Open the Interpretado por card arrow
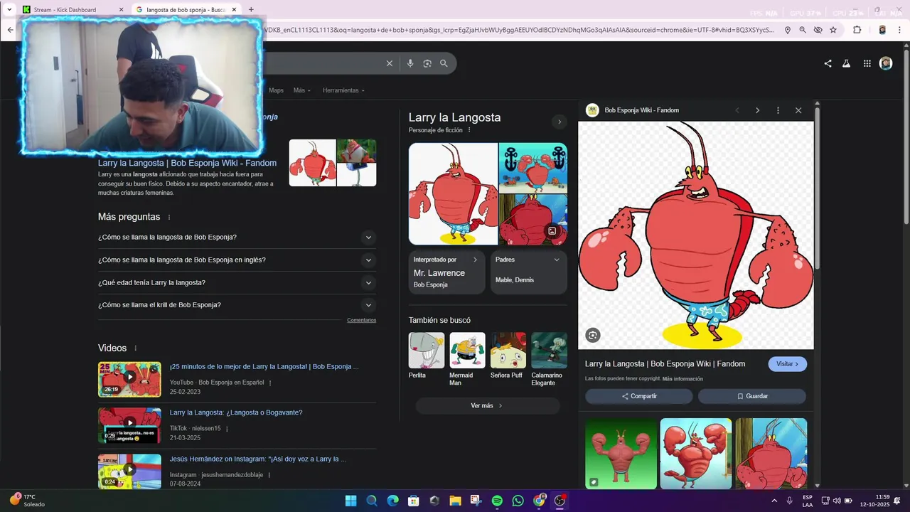The image size is (910, 512). click(476, 260)
